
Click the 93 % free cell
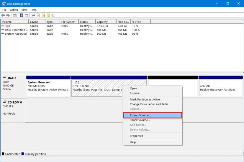click(x=135, y=34)
